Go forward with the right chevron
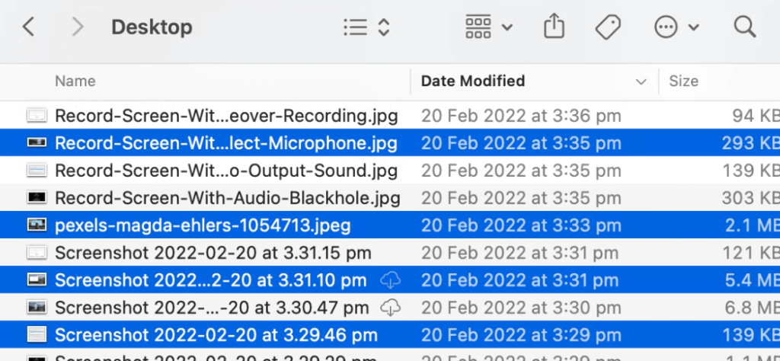 click(78, 27)
